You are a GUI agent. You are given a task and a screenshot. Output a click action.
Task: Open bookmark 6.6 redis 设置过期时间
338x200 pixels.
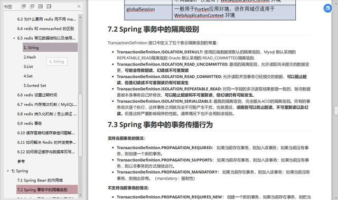37,95
